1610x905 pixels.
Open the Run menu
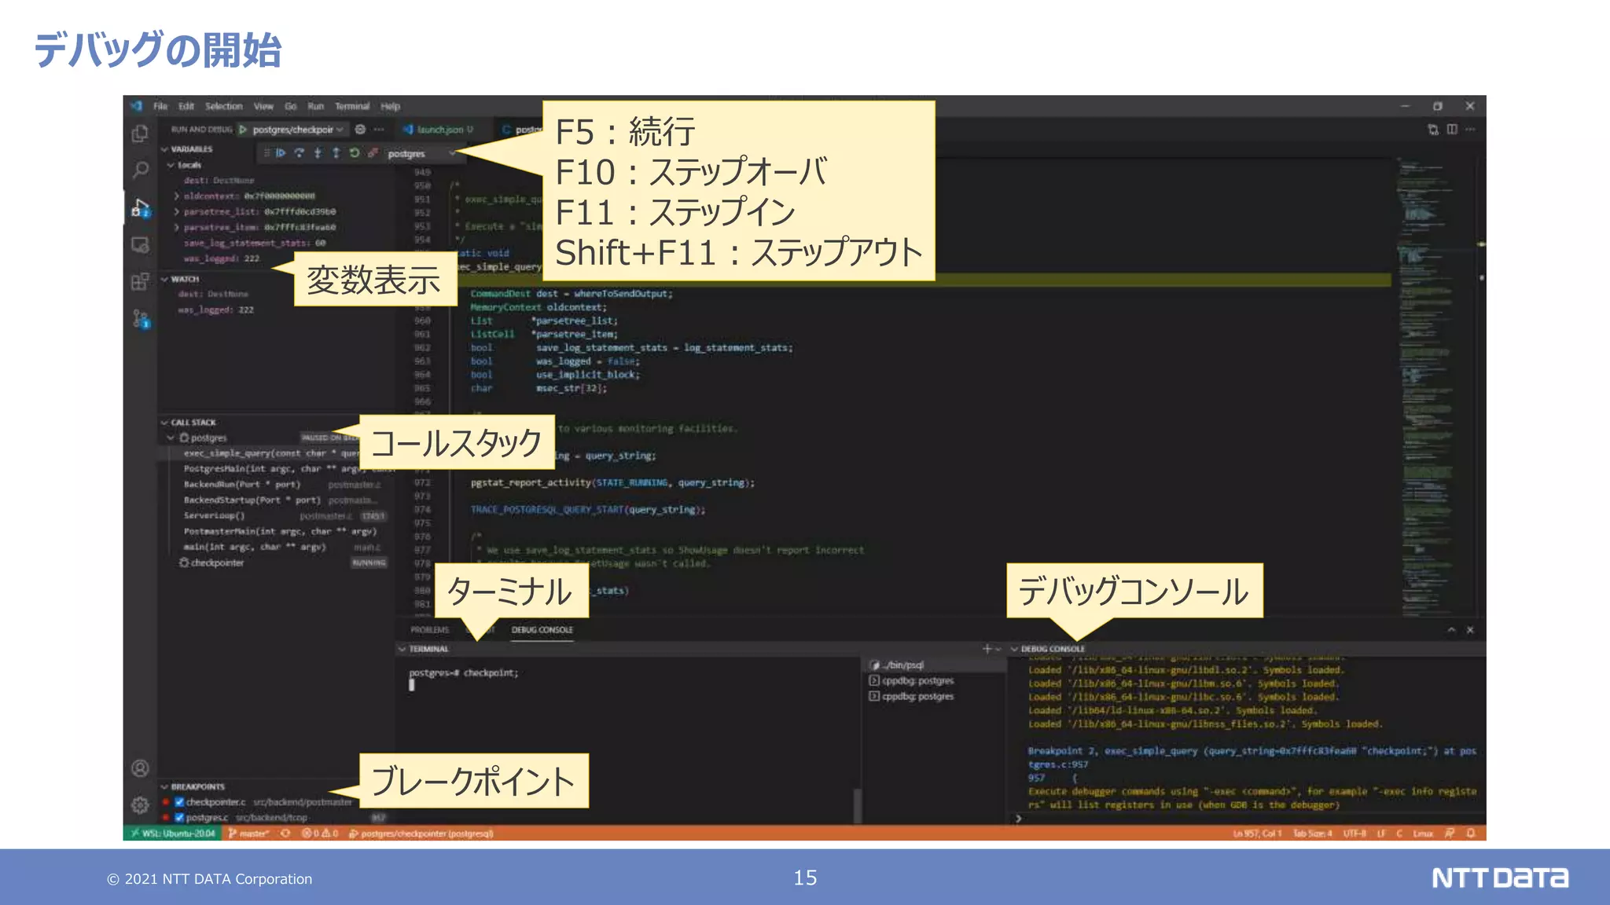coord(316,106)
